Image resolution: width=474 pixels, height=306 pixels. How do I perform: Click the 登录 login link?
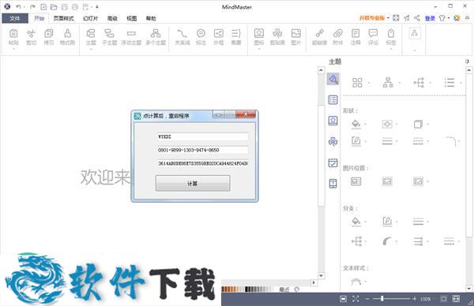coord(430,18)
